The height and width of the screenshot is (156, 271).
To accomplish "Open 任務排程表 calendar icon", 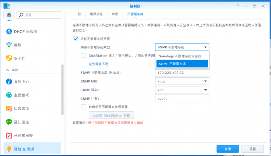I will [x=9, y=135].
